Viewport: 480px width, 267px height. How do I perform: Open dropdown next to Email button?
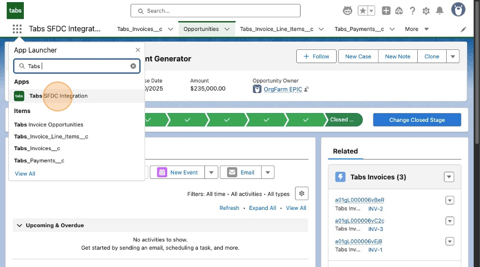click(268, 172)
